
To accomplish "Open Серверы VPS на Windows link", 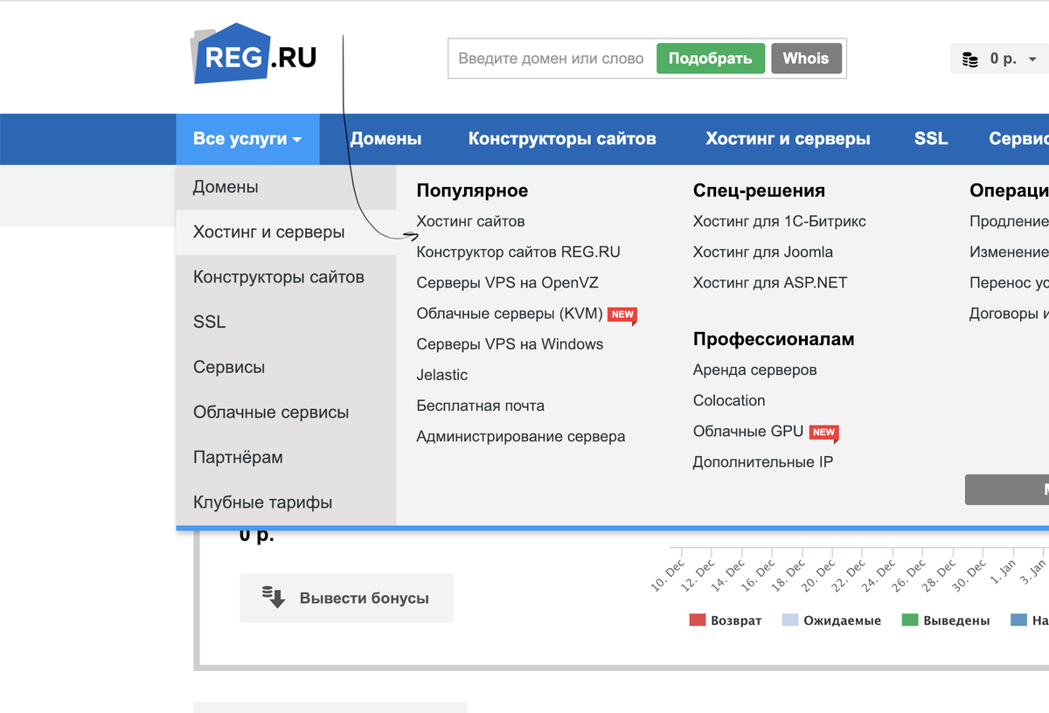I will 510,343.
